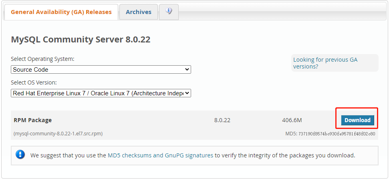Click the mysql-community-8.0.22-1.el7.src.rpm filename
The image size is (391, 181).
[x=58, y=134]
